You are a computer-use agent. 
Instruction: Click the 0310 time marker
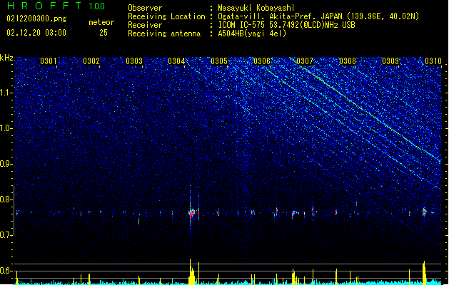point(433,61)
